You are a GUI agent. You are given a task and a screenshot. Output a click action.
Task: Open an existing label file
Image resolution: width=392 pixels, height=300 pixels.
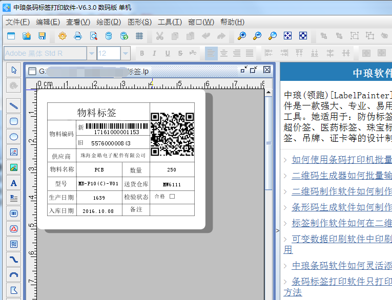tap(27, 36)
